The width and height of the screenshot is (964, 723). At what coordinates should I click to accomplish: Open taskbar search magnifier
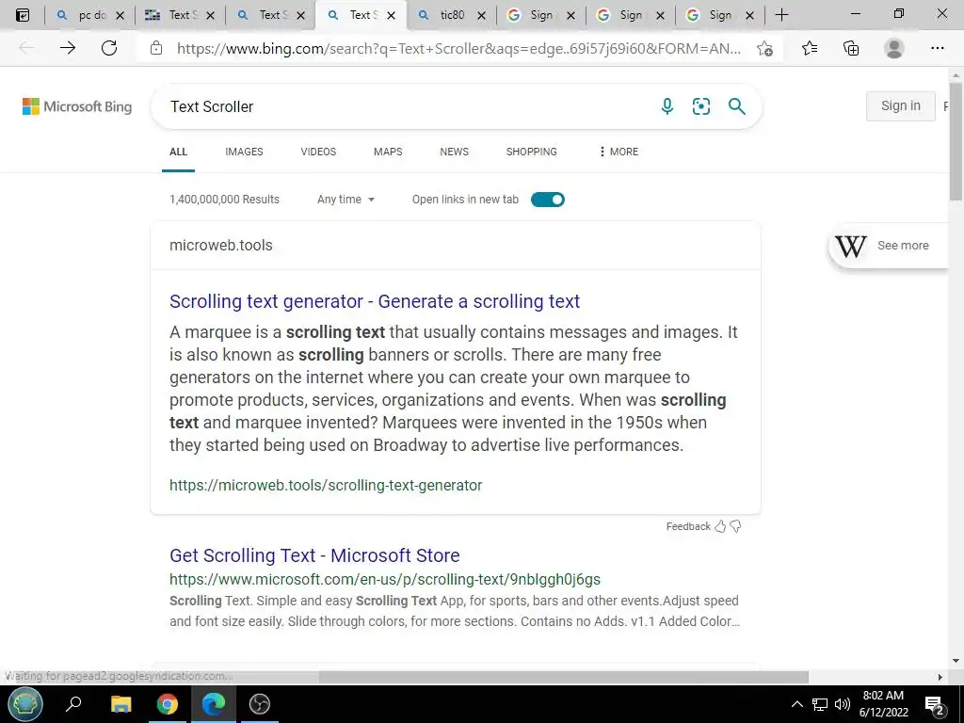click(x=73, y=704)
